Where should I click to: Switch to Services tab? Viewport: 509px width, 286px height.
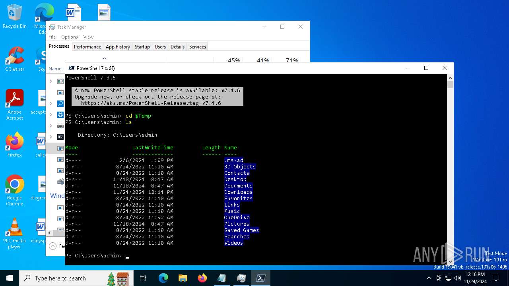point(198,47)
